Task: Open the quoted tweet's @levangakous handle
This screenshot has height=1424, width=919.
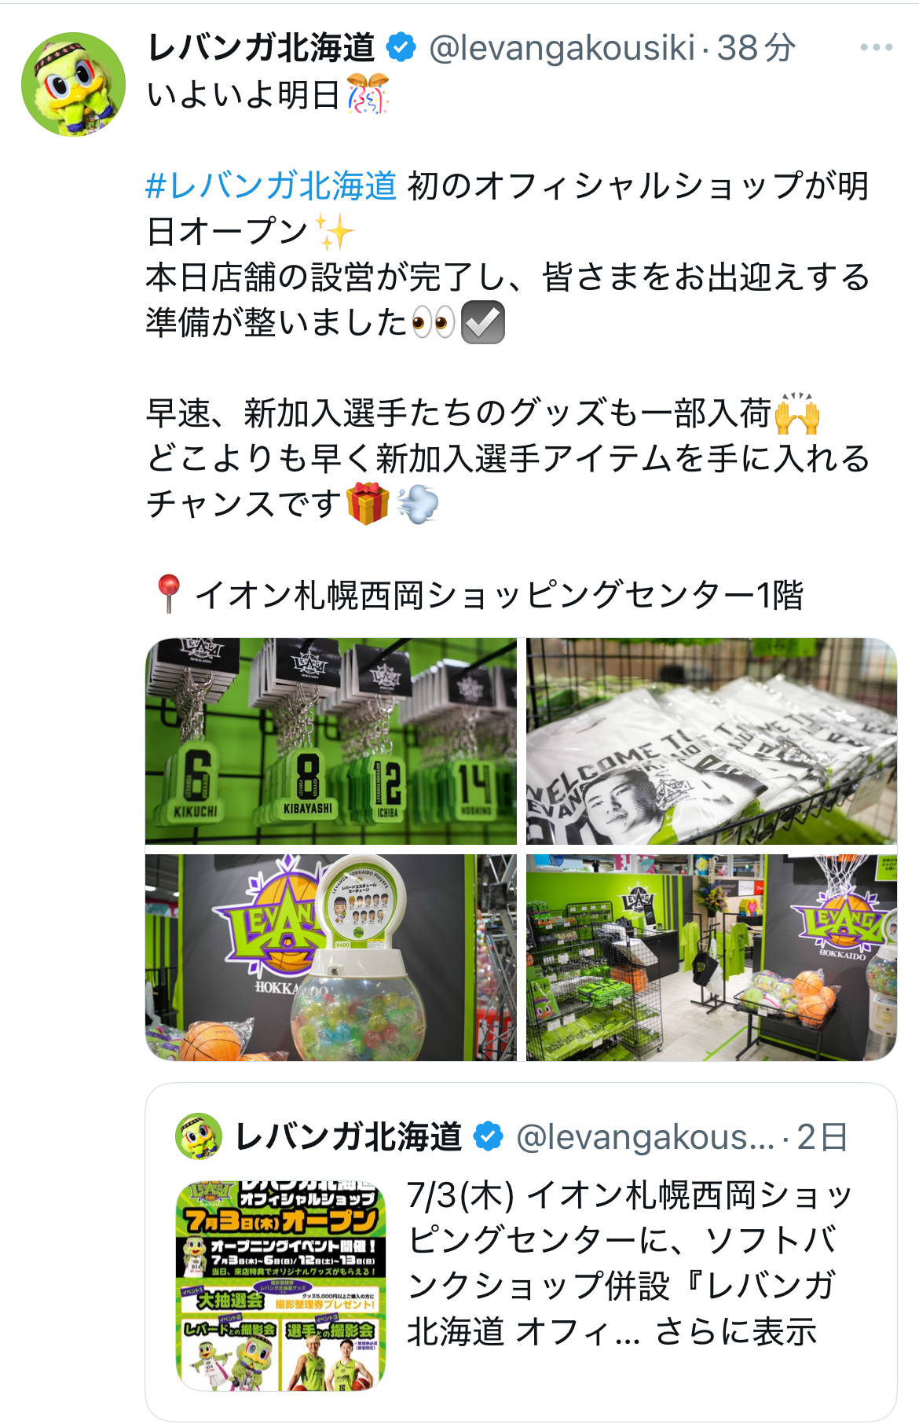Action: point(646,1137)
